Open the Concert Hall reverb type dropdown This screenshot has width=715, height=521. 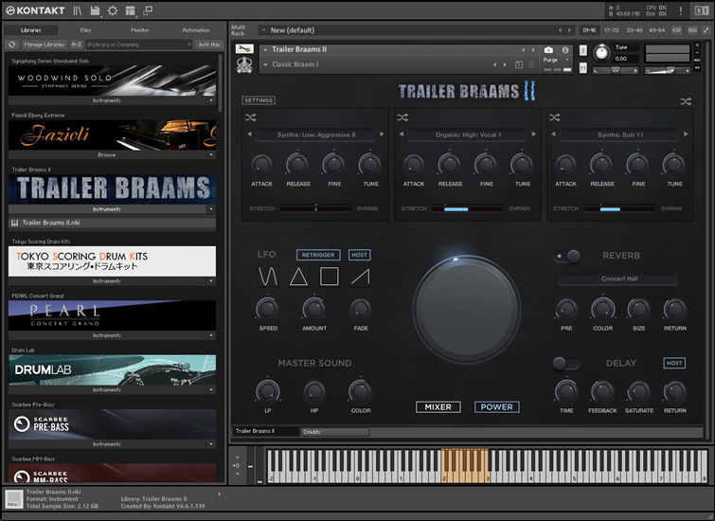[x=617, y=279]
